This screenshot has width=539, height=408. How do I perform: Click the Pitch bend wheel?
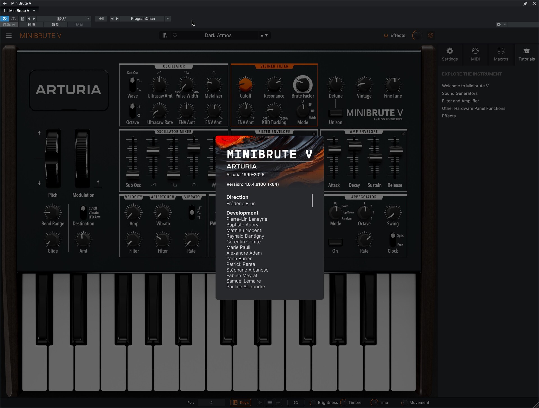click(52, 158)
